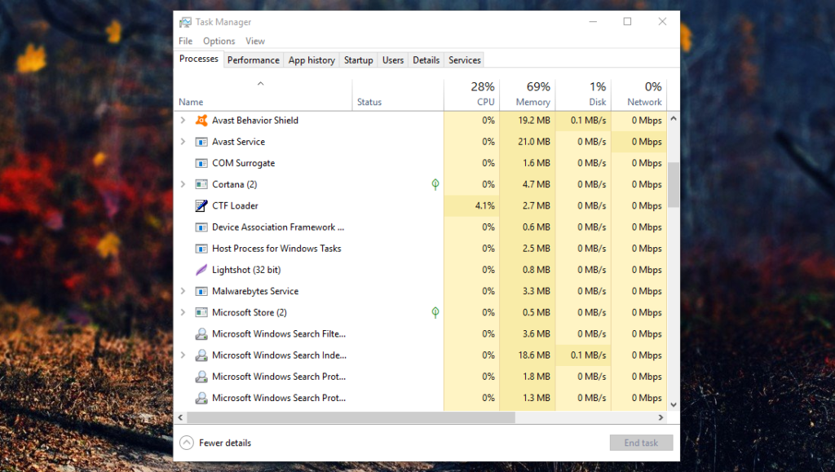Click the horizontal scrollbar left arrow
This screenshot has height=472, width=835.
180,417
